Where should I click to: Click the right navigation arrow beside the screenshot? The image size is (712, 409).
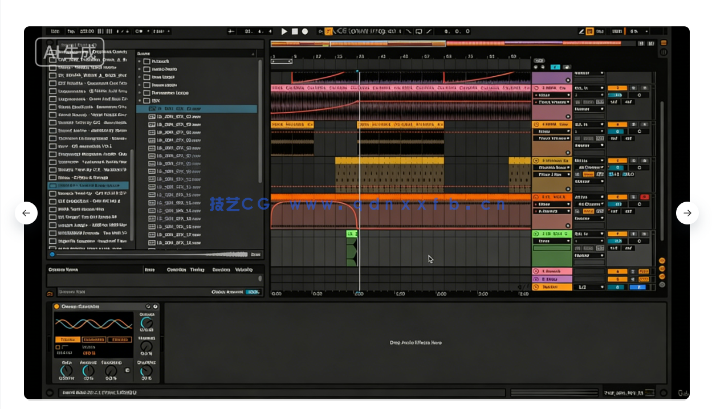click(687, 213)
